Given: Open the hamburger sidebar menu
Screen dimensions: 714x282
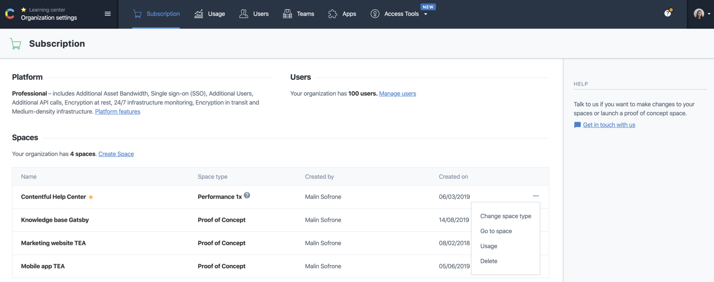Looking at the screenshot, I should [108, 14].
